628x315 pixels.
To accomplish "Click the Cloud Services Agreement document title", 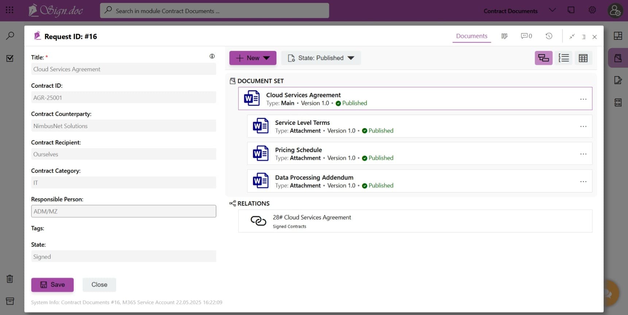I will click(x=303, y=95).
